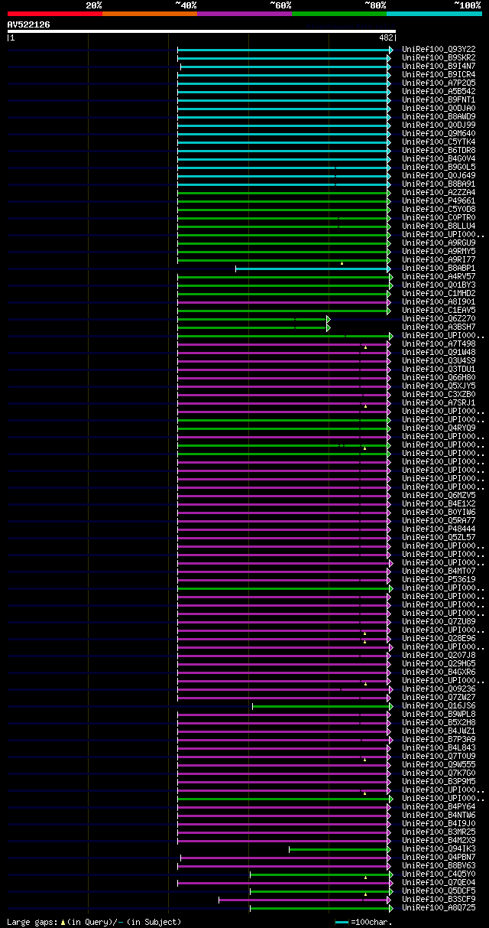
Task: Select the UniRef100_B0YIW6 entry
Action: [439, 512]
